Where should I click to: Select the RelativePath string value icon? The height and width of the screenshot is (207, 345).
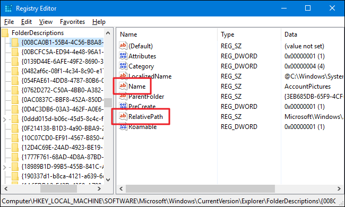pyautogui.click(x=123, y=116)
